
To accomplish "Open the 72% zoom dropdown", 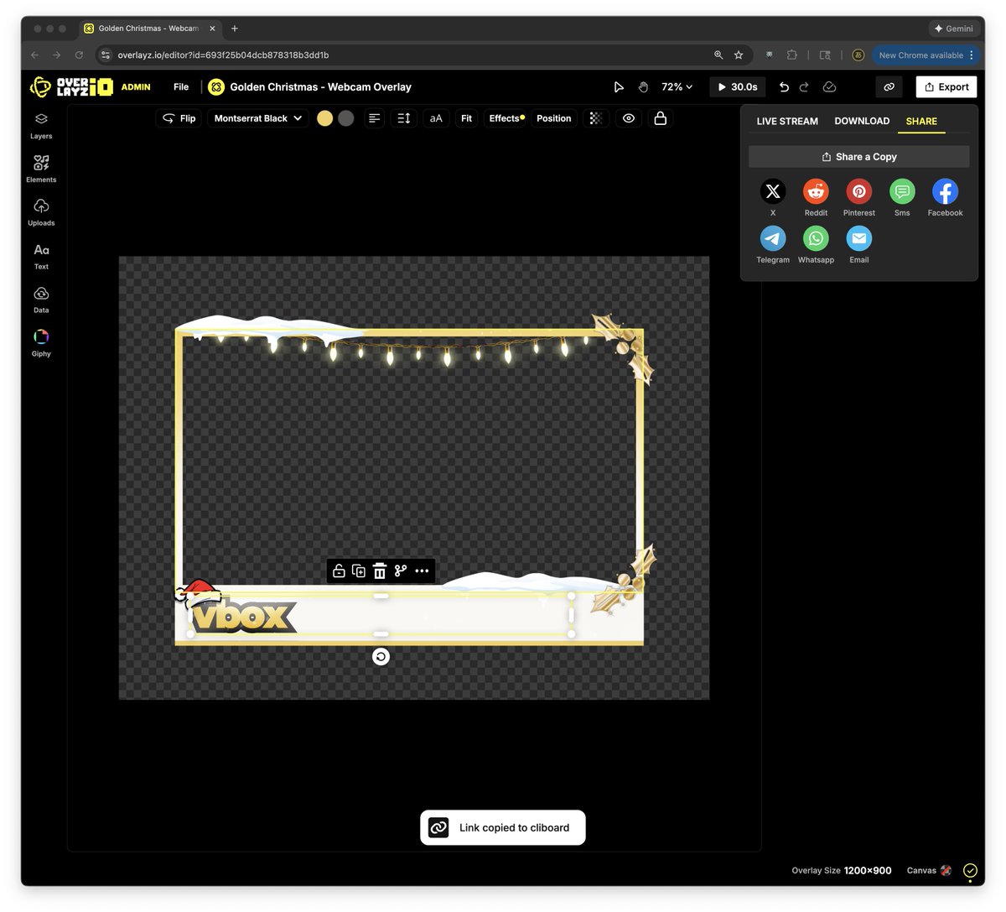I will pyautogui.click(x=677, y=87).
